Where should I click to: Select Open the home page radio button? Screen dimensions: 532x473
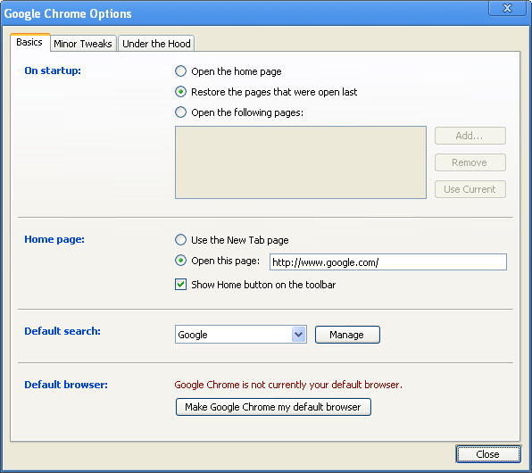click(x=180, y=71)
